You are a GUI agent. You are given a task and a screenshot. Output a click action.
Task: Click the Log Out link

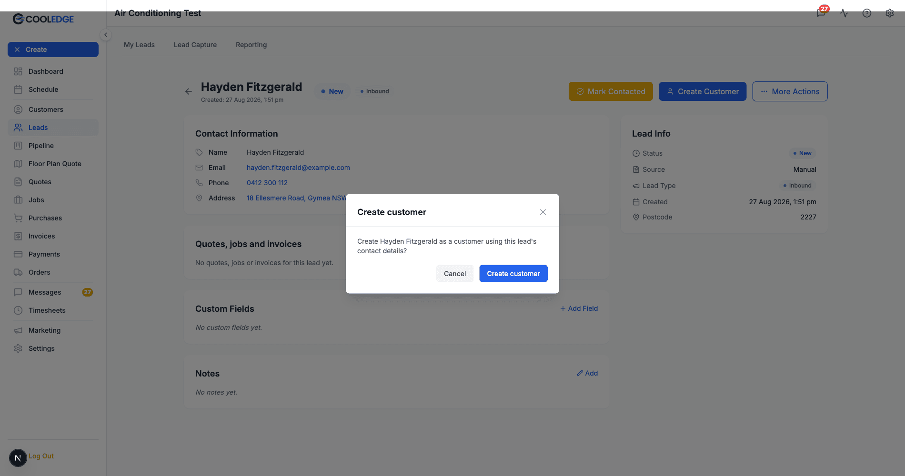click(41, 456)
